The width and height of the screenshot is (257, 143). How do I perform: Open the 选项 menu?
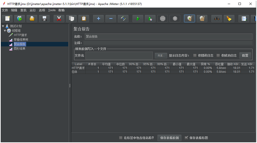(x=42, y=10)
